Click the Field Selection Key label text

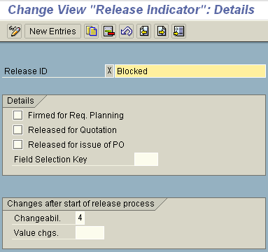click(50, 160)
